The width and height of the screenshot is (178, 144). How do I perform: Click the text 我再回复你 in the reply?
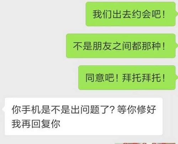[36, 124]
